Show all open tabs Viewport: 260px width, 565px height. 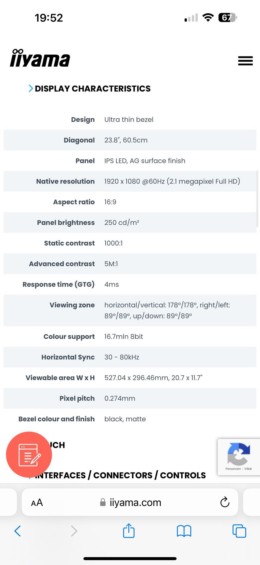tap(239, 531)
